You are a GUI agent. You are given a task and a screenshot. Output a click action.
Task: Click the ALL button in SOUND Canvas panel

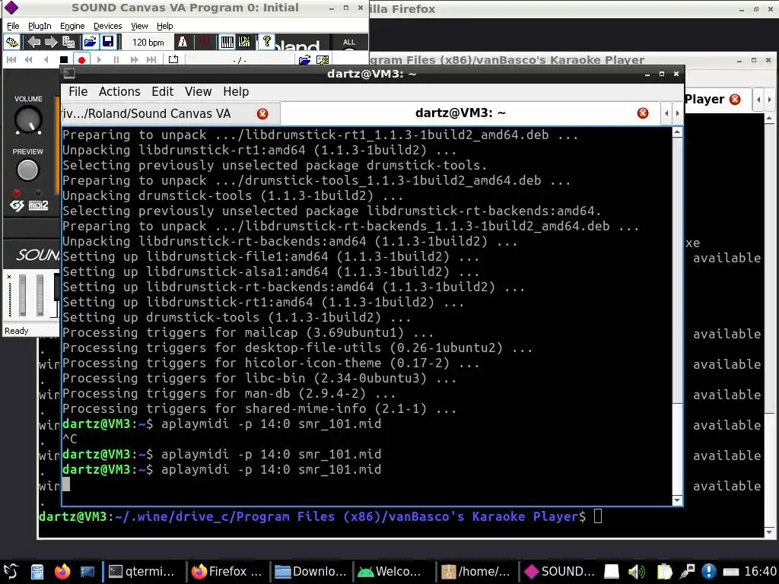349,43
